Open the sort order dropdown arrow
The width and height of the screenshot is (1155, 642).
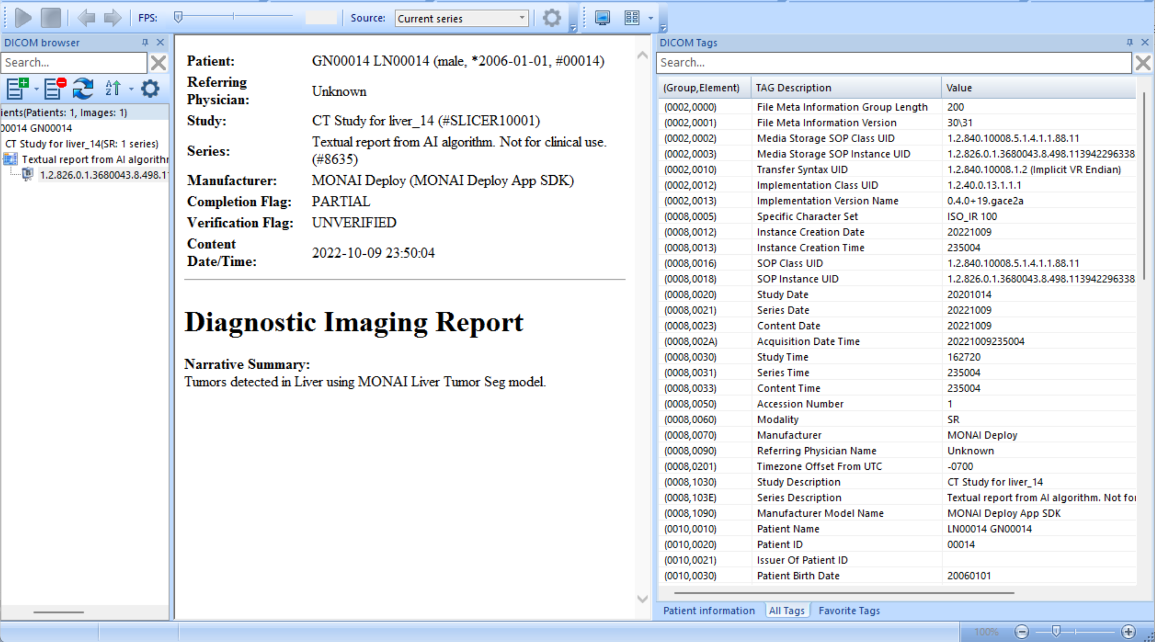tap(131, 89)
